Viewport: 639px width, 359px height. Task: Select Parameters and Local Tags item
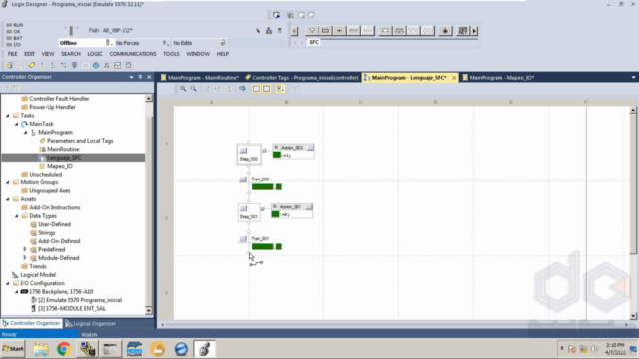(x=80, y=141)
